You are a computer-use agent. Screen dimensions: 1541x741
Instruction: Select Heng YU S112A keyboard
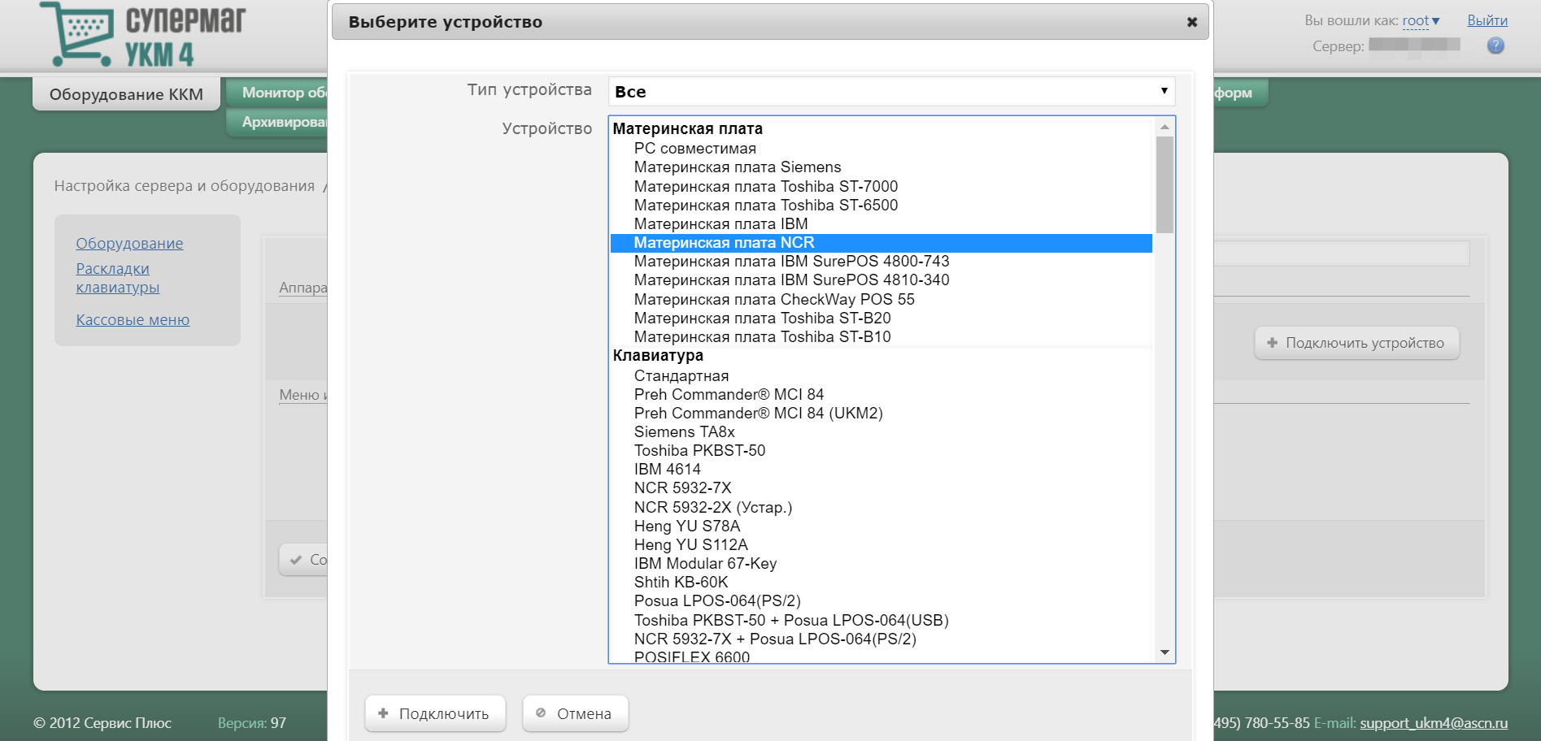tap(882, 544)
